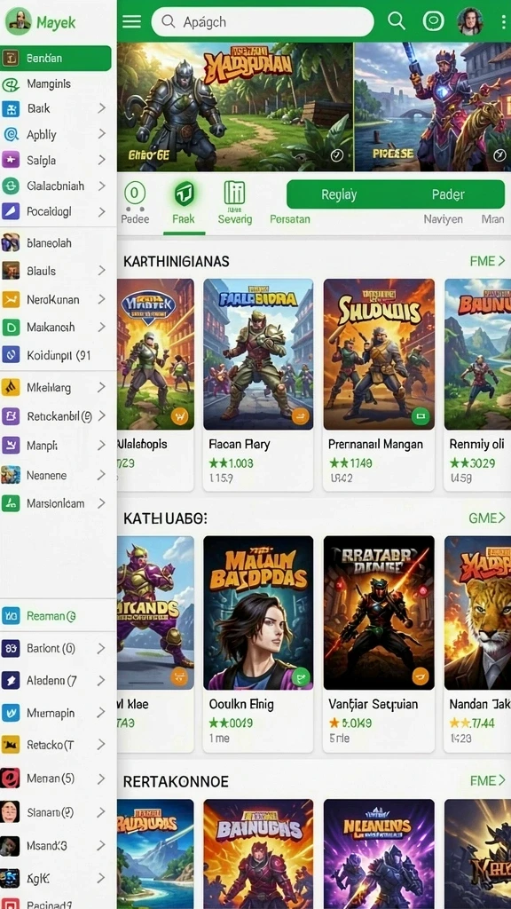The height and width of the screenshot is (909, 511).
Task: Open the hamburger menu in the header
Action: (x=131, y=22)
